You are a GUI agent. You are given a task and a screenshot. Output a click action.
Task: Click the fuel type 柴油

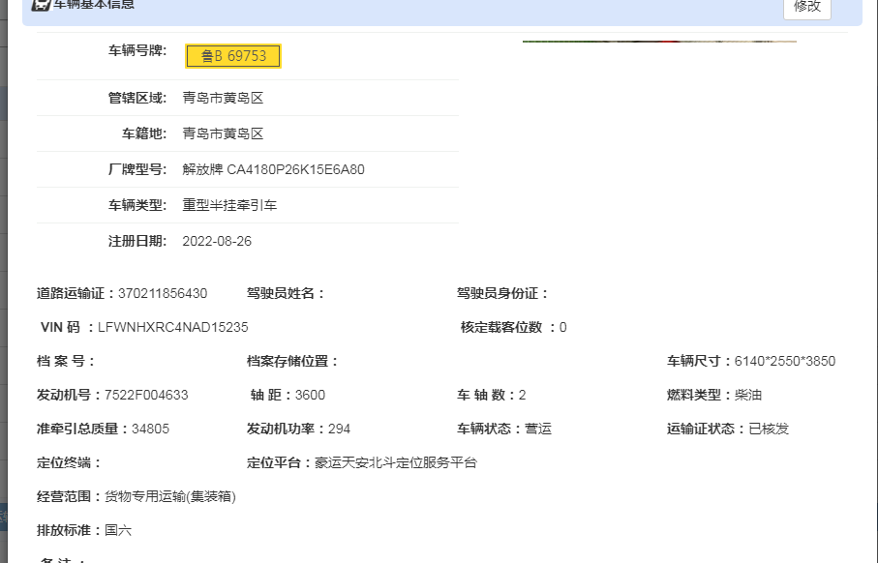pos(748,395)
